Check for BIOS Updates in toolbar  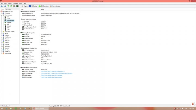point(44,6)
